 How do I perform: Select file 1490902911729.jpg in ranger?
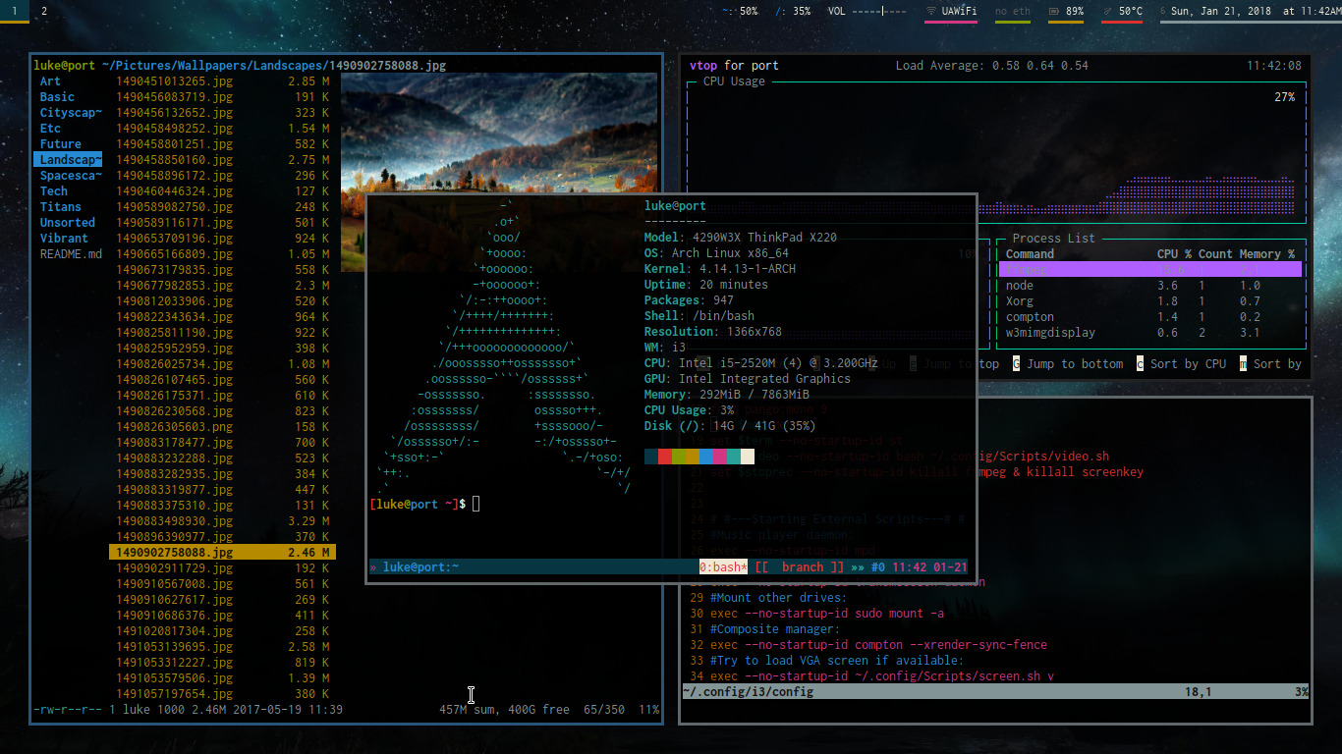[175, 568]
